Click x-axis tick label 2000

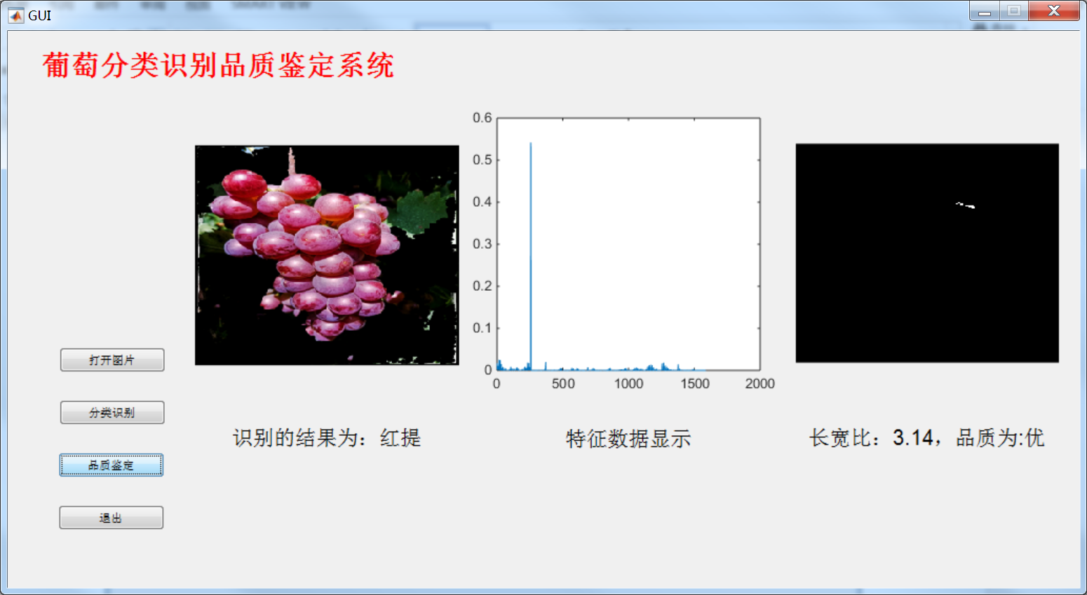point(760,383)
